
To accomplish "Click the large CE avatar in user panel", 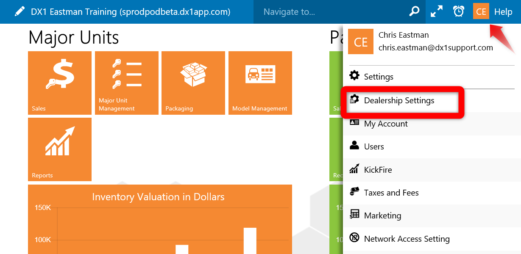I will (x=361, y=41).
